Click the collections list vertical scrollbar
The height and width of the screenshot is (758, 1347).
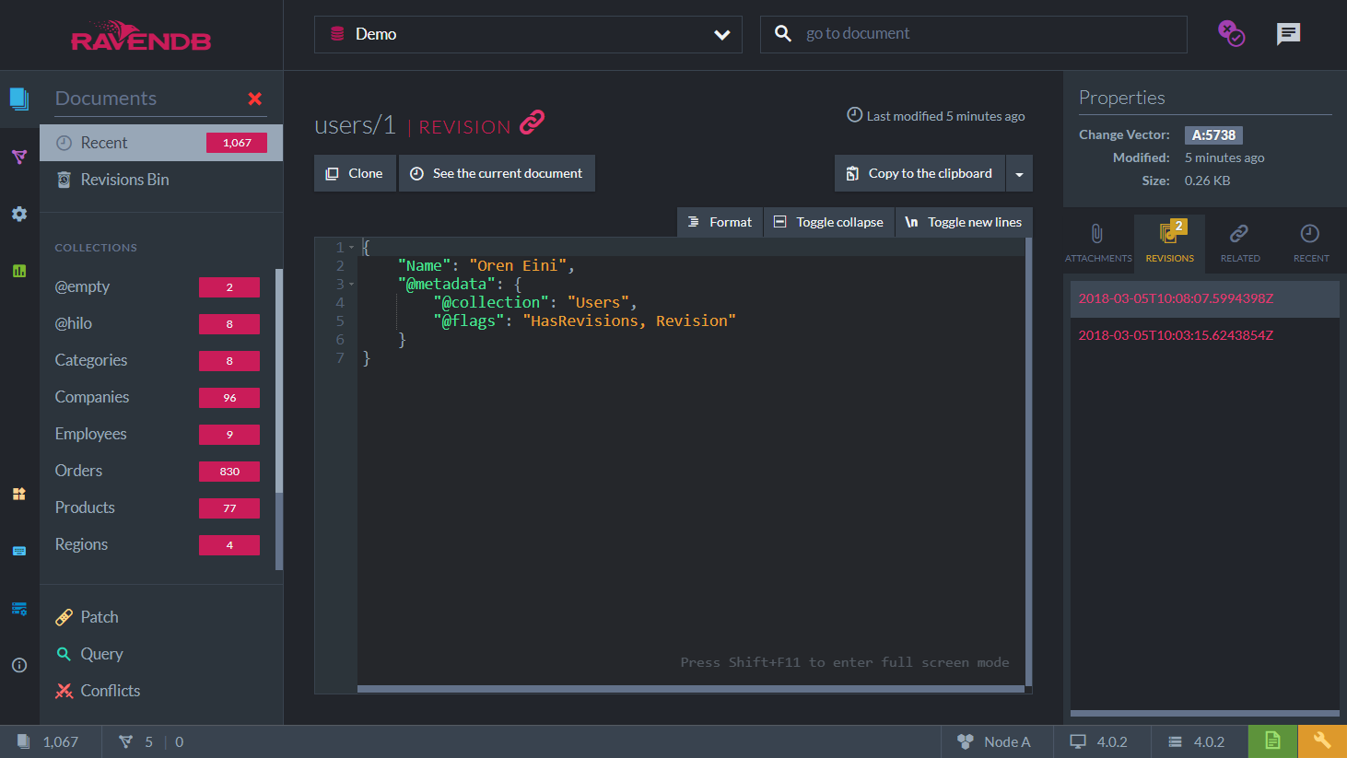[x=278, y=419]
